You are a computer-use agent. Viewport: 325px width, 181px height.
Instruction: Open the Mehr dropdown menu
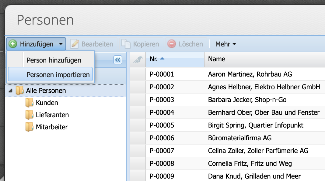[226, 44]
